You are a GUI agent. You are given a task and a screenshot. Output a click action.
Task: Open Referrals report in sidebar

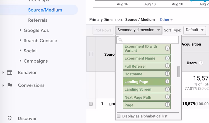38,20
